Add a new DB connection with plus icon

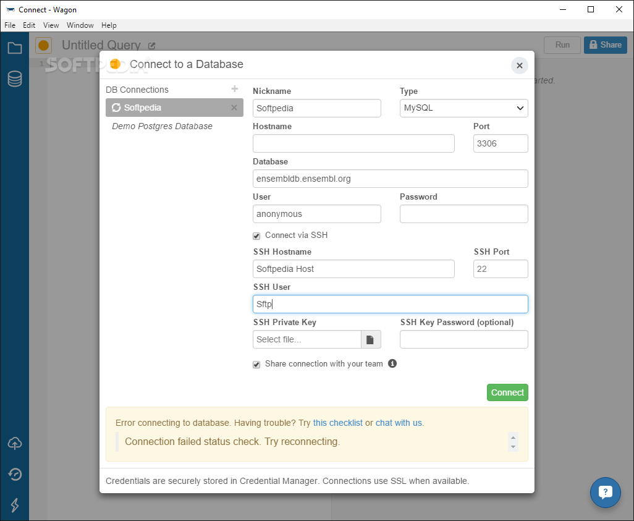tap(235, 88)
